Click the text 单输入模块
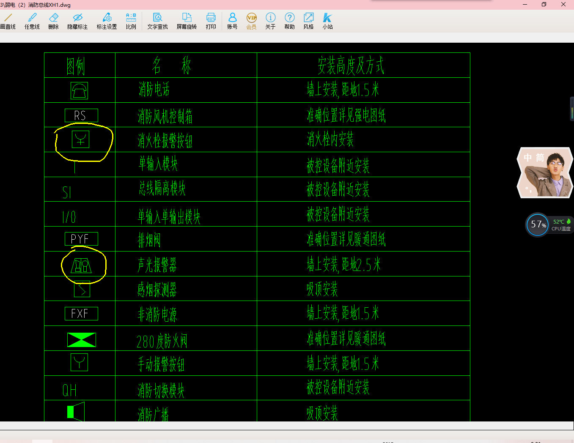The width and height of the screenshot is (574, 443). pos(158,164)
